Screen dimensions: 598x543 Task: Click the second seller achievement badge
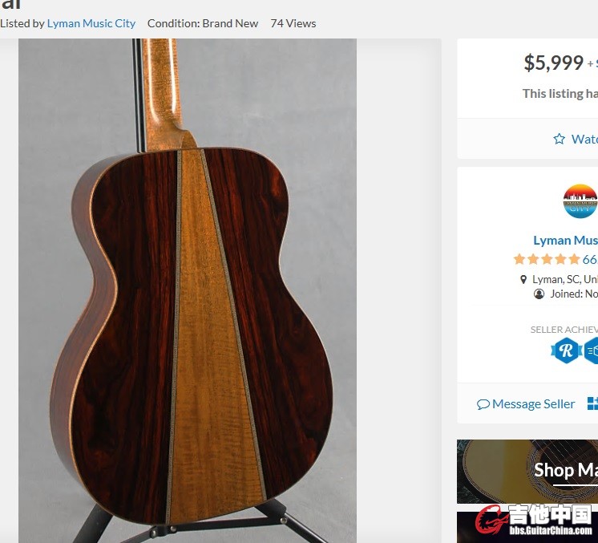[x=592, y=350]
